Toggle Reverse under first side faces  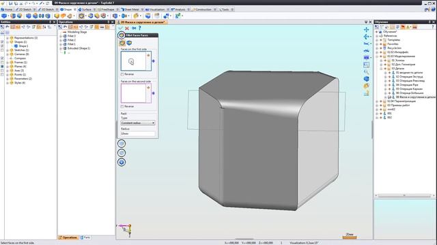122,74
